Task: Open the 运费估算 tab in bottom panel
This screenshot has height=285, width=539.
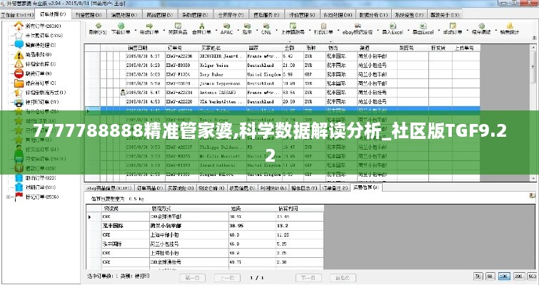Action: point(366,188)
